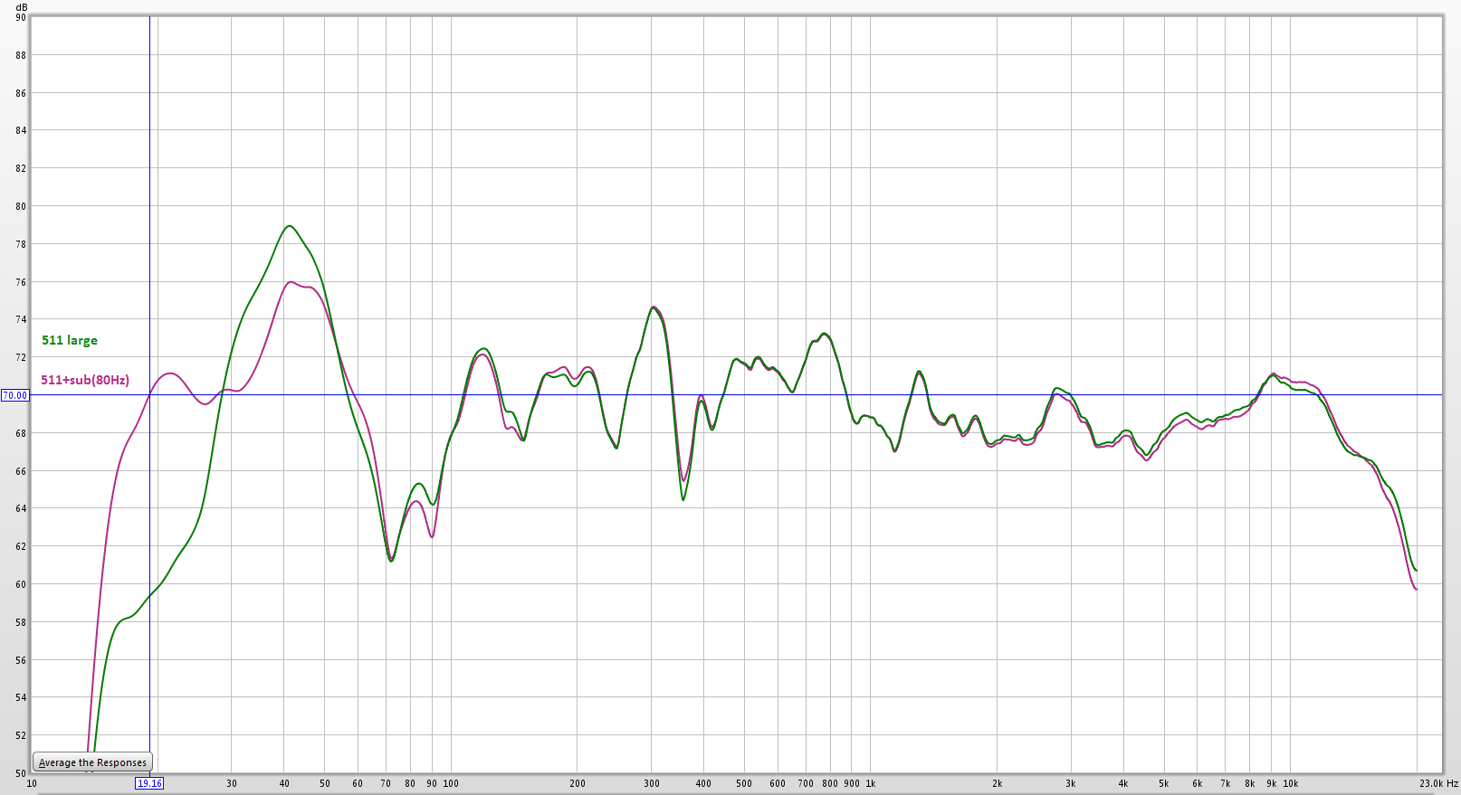Click the 23.0k Hz label on frequency axis

[x=1438, y=783]
